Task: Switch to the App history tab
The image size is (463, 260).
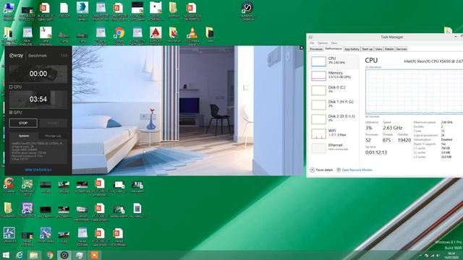Action: 352,49
